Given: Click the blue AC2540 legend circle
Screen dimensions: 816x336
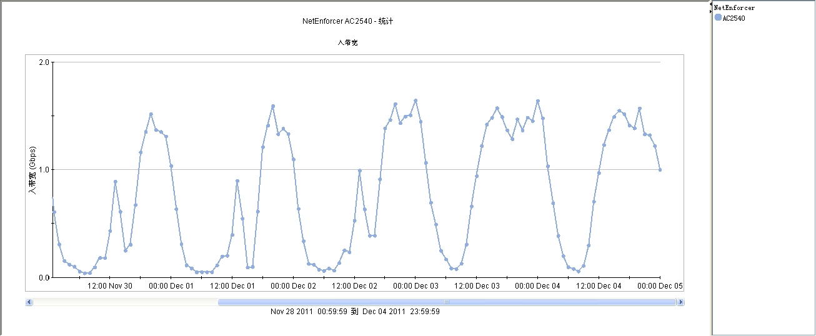Looking at the screenshot, I should point(718,17).
